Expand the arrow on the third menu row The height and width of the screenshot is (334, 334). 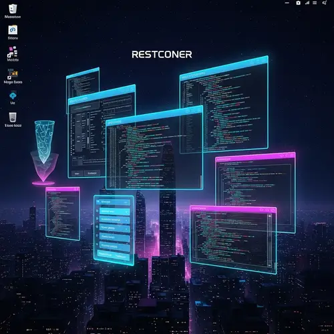(x=126, y=229)
